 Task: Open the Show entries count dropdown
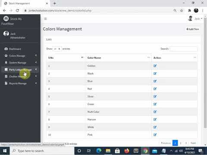(57, 49)
